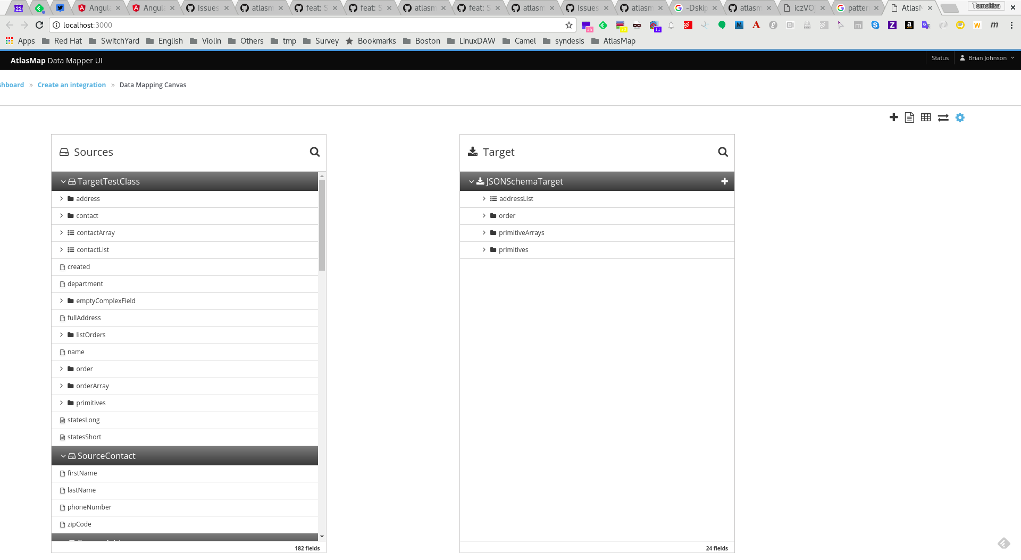Image resolution: width=1021 pixels, height=560 pixels.
Task: Click the Skype extension icon
Action: (875, 25)
